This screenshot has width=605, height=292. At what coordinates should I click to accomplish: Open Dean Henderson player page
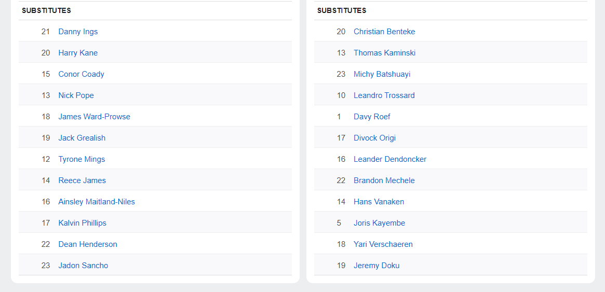click(88, 244)
